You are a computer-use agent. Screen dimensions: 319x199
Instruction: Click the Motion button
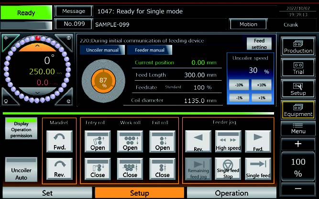click(248, 24)
